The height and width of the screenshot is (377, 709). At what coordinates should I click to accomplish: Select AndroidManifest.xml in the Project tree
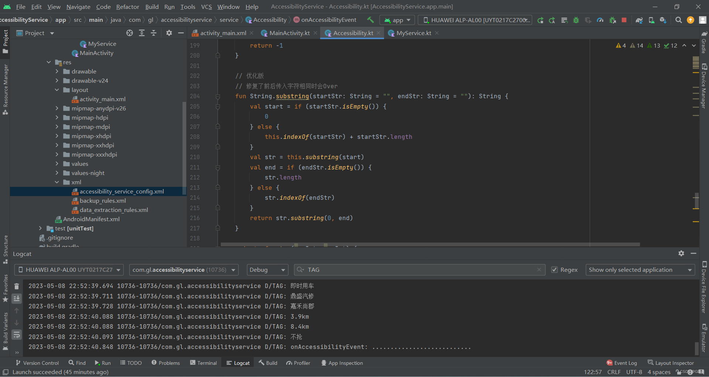pos(91,219)
